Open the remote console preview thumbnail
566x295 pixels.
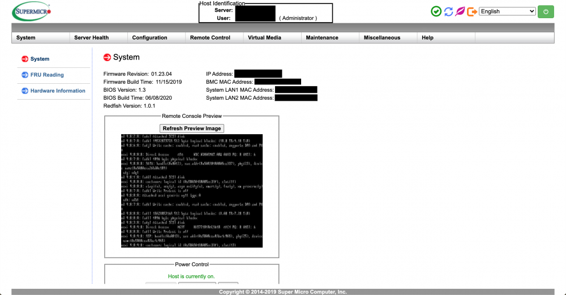tap(192, 191)
